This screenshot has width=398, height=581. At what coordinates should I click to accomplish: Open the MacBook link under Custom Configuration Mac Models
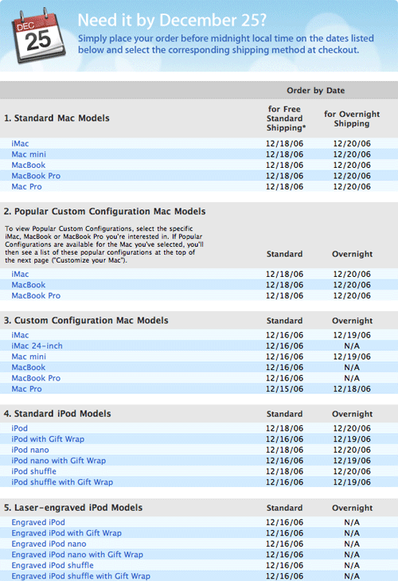coord(29,368)
